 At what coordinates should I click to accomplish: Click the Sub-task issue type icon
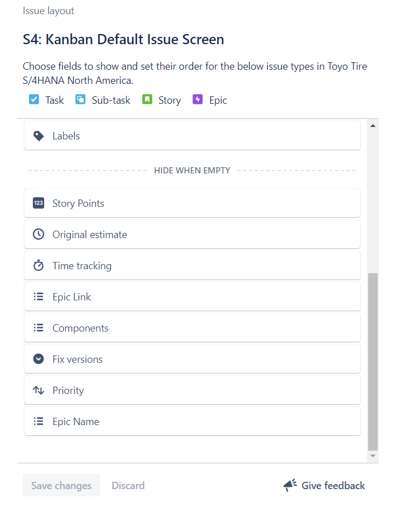coord(80,99)
